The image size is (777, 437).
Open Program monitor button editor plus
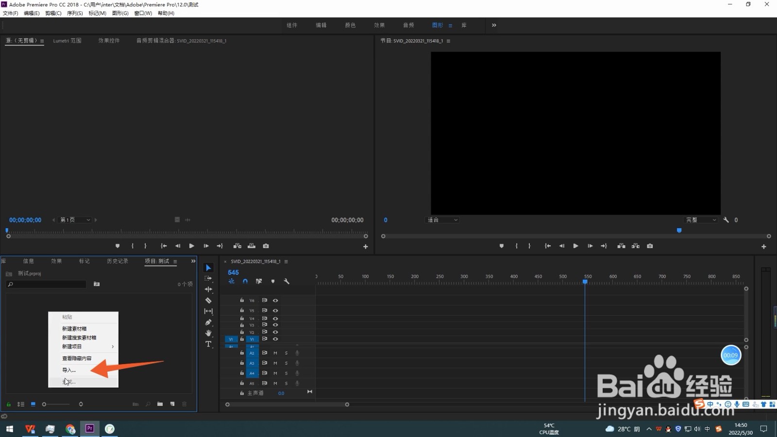tap(764, 247)
